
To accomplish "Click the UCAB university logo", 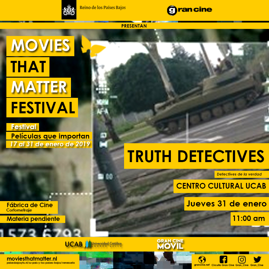I will [93, 244].
